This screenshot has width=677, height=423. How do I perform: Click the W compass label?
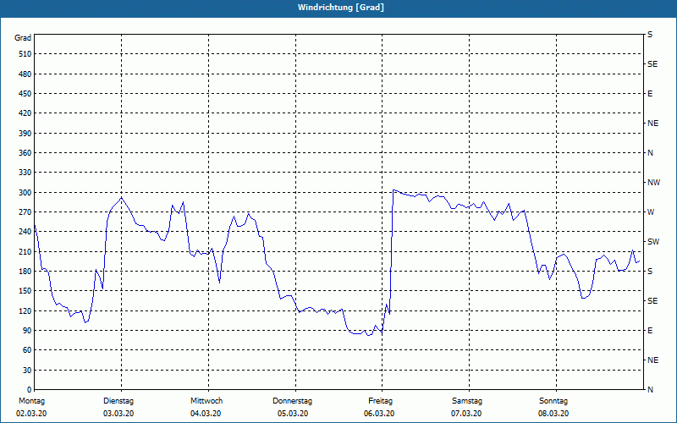(651, 212)
